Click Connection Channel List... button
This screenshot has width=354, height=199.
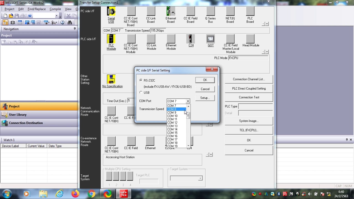249,79
